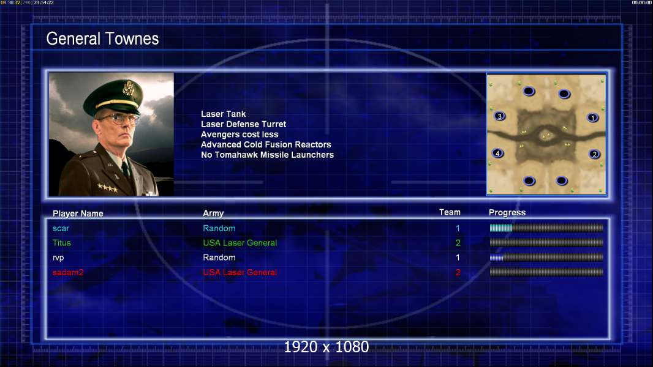Select player name scar
653x367 pixels.
point(61,228)
